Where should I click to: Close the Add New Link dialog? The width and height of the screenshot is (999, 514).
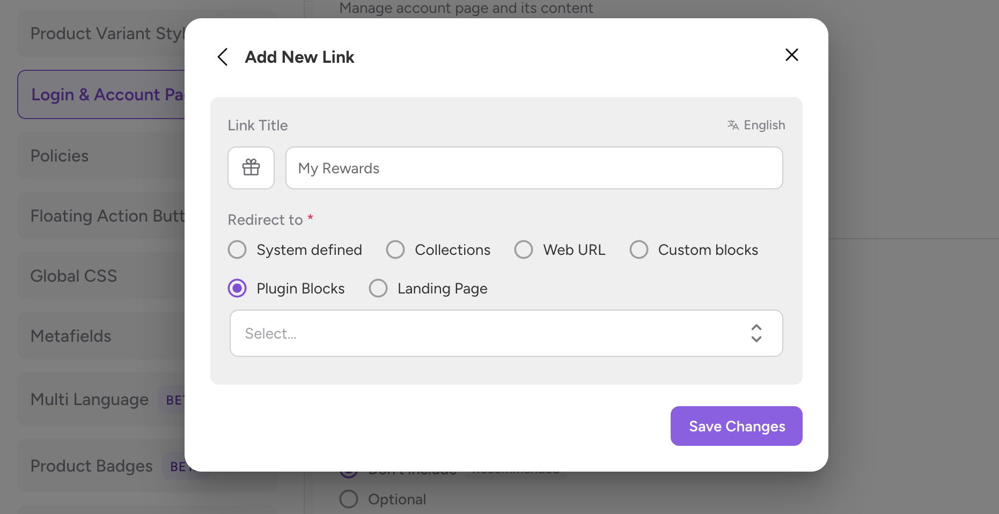click(791, 55)
